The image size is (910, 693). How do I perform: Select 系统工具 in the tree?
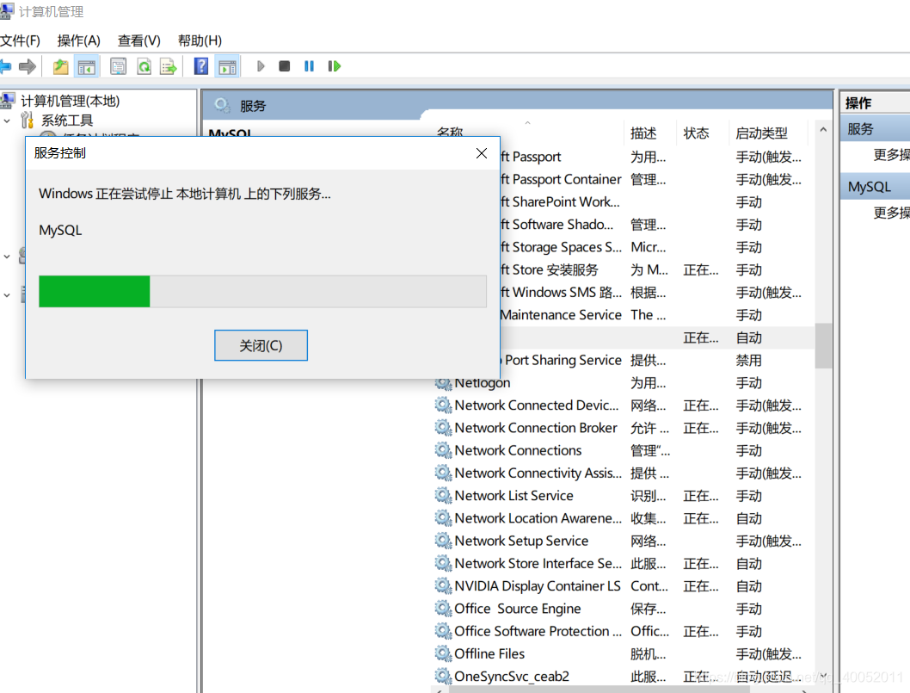tap(67, 121)
